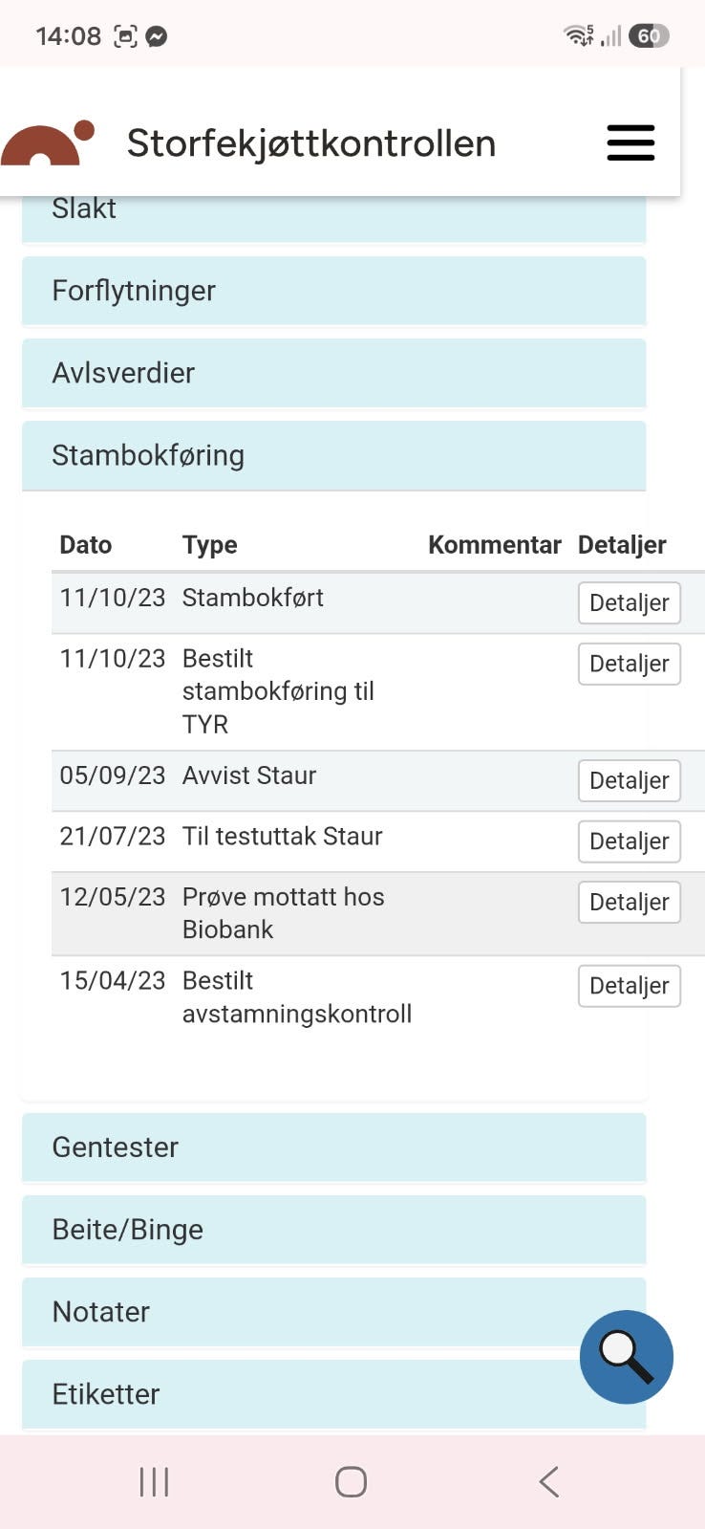Tap the Android home button
This screenshot has height=1529, width=705.
(x=351, y=1482)
